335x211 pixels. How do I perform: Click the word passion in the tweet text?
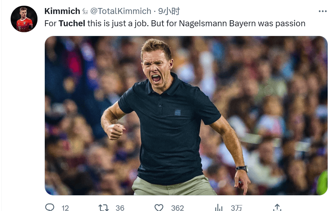pos(292,23)
